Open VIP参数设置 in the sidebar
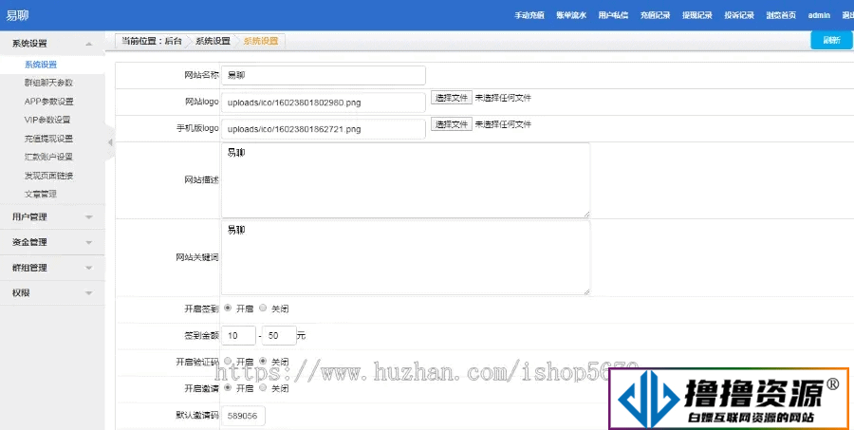This screenshot has height=430, width=854. (x=47, y=120)
